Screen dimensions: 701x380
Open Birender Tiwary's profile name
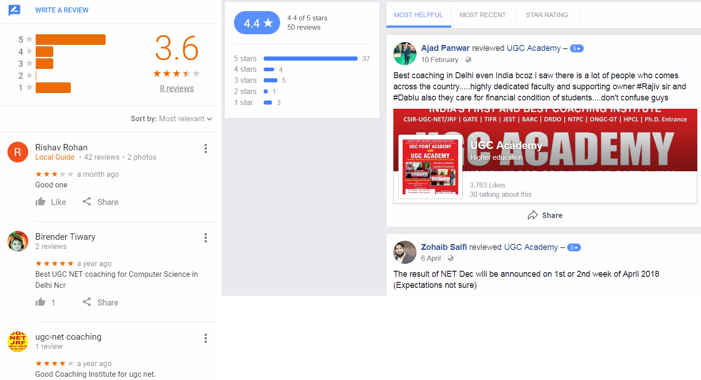(x=65, y=237)
